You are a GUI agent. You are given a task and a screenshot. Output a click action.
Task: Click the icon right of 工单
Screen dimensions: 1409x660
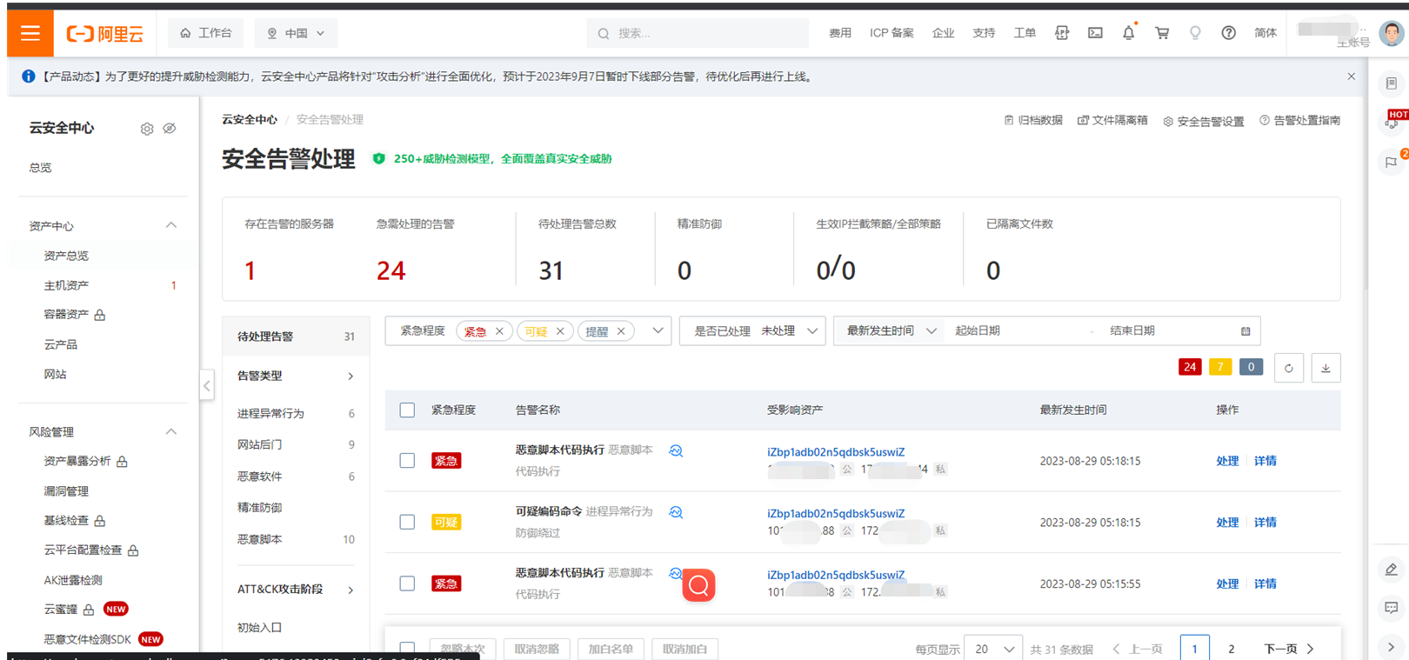(1062, 33)
